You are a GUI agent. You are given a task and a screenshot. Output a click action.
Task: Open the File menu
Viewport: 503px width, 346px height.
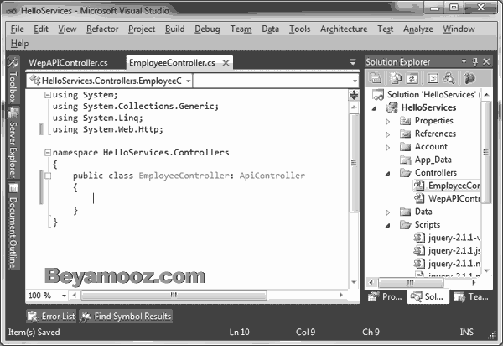click(x=18, y=29)
